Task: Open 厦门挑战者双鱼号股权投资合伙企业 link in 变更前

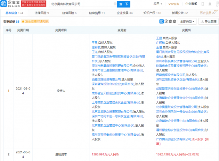Action: click(x=118, y=59)
